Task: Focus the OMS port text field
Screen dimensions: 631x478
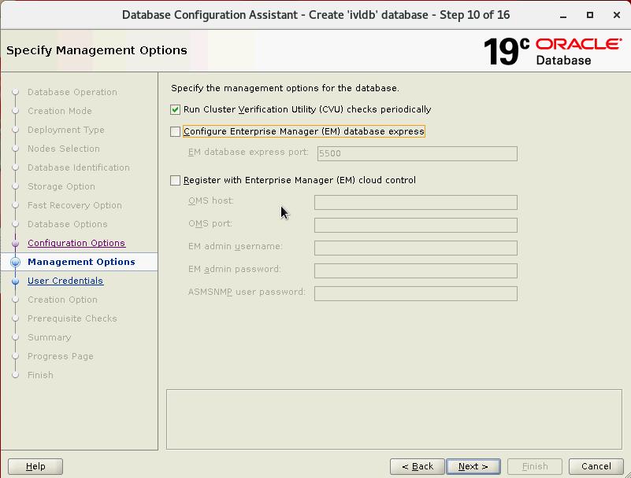Action: (415, 226)
